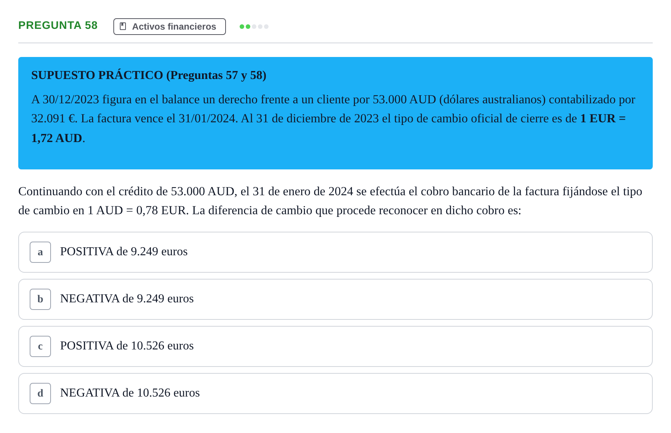This screenshot has width=671, height=433.
Task: Select answer a: POSITIVA de 9.249 euros
Action: pyautogui.click(x=335, y=252)
